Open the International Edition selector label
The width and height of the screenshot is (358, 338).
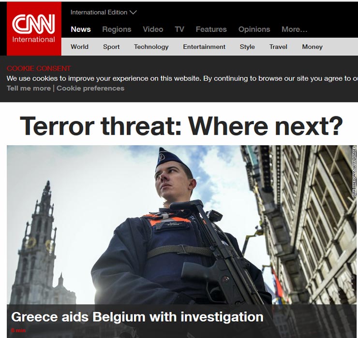click(99, 12)
